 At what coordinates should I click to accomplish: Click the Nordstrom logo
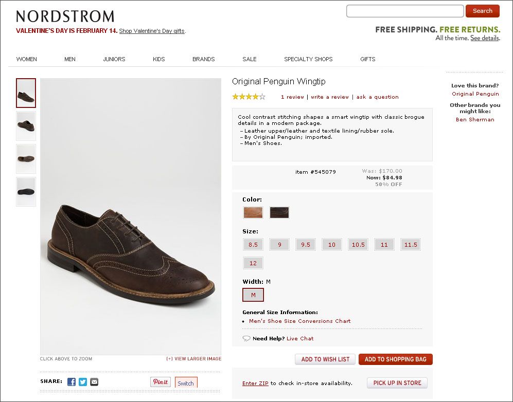tap(65, 16)
